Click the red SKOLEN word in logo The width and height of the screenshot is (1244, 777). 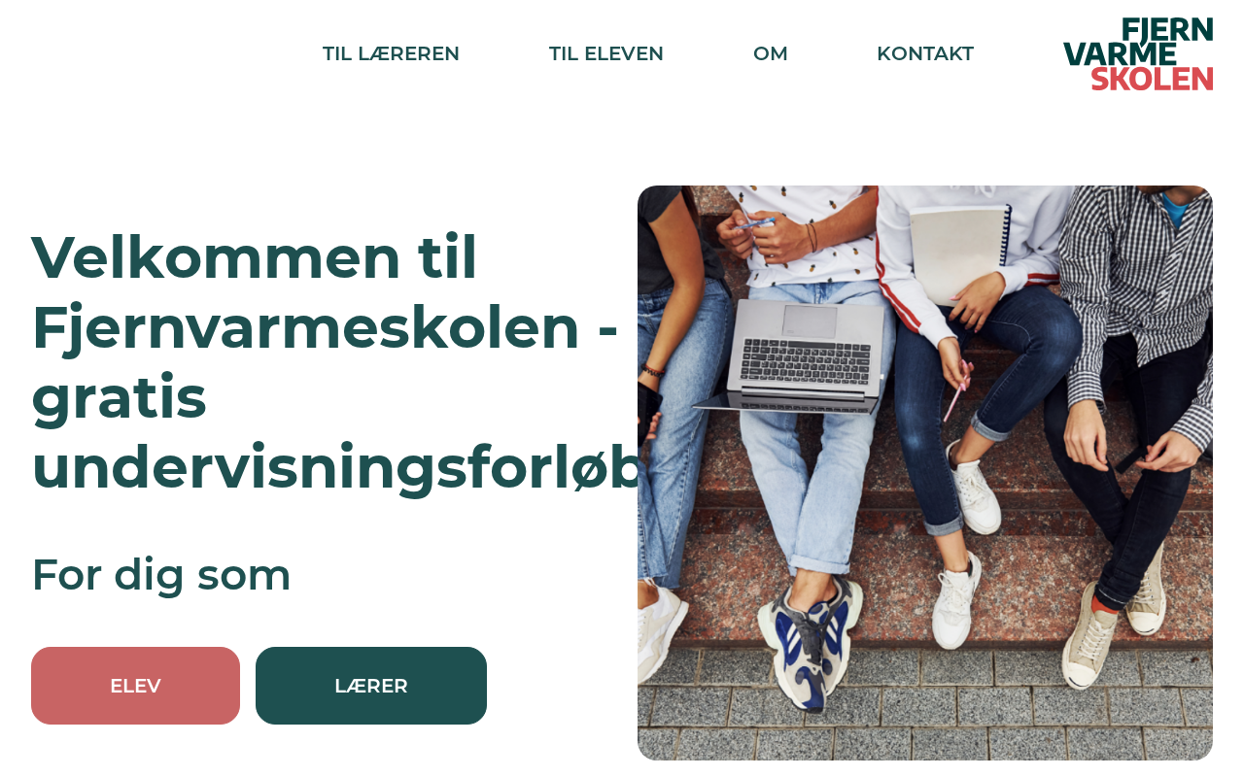point(1152,79)
